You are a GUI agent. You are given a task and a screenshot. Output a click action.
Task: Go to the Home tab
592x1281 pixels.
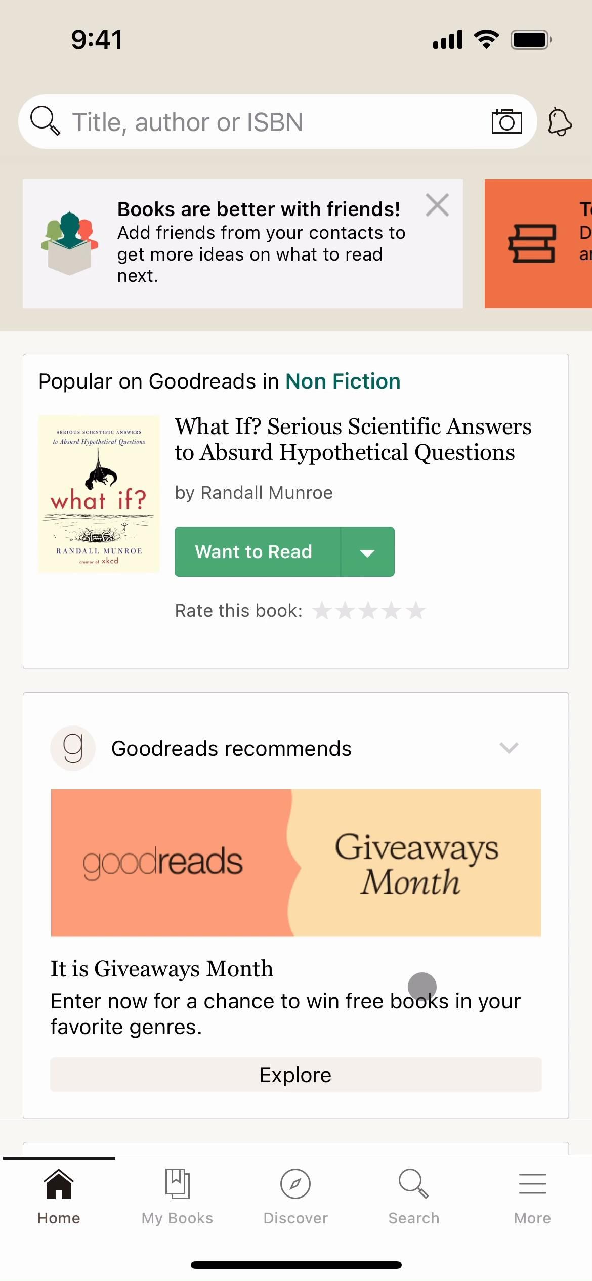(59, 1196)
